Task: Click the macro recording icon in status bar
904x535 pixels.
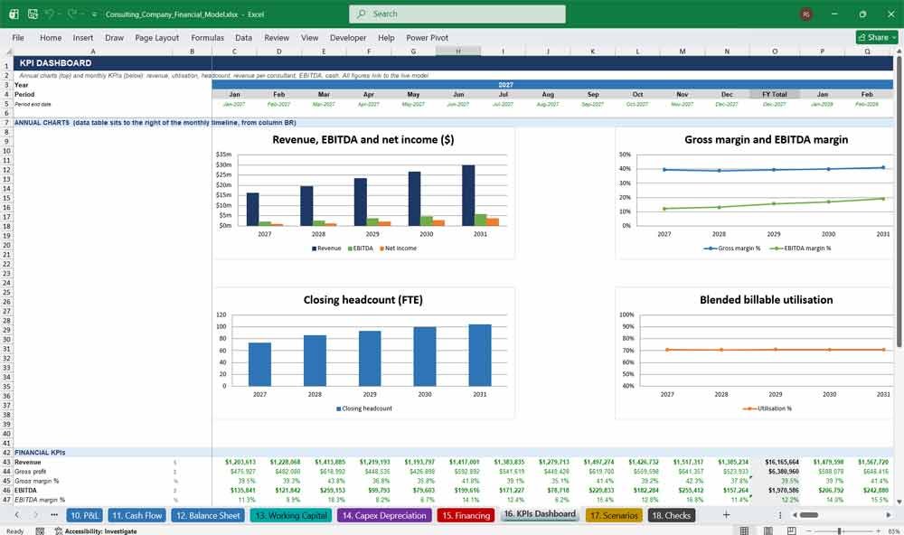Action: tap(40, 531)
